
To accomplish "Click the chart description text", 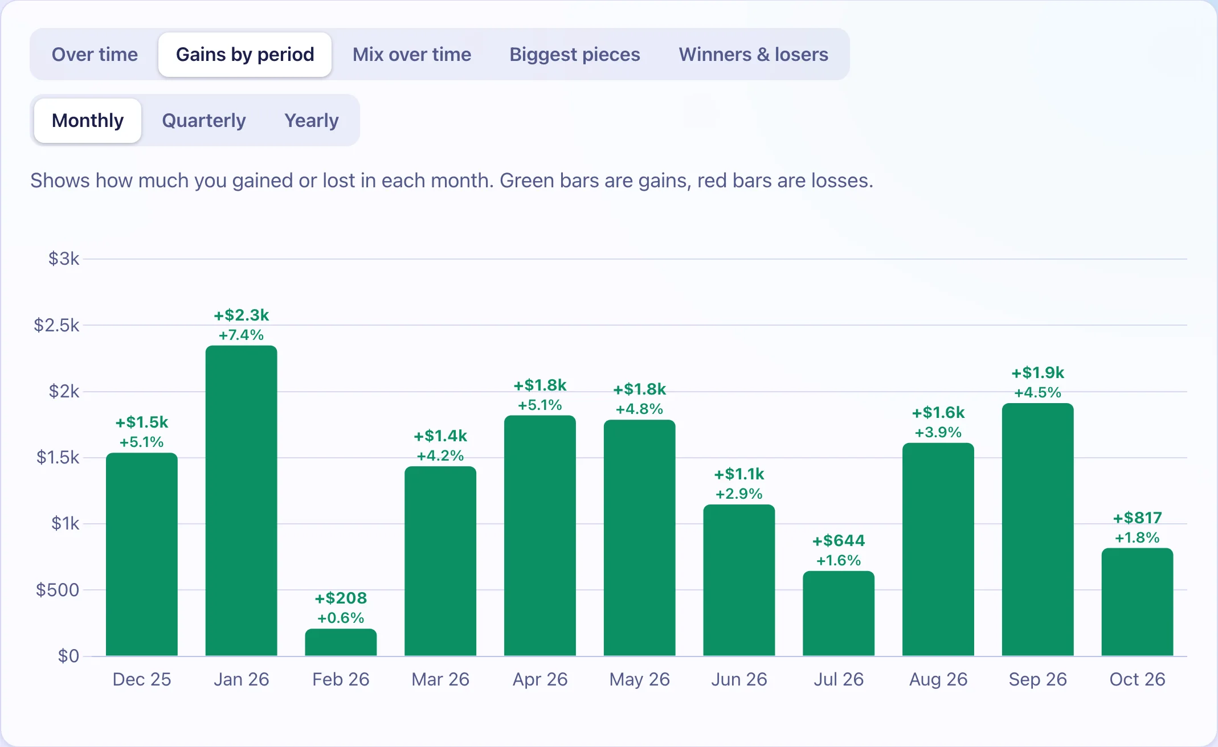I will (451, 180).
